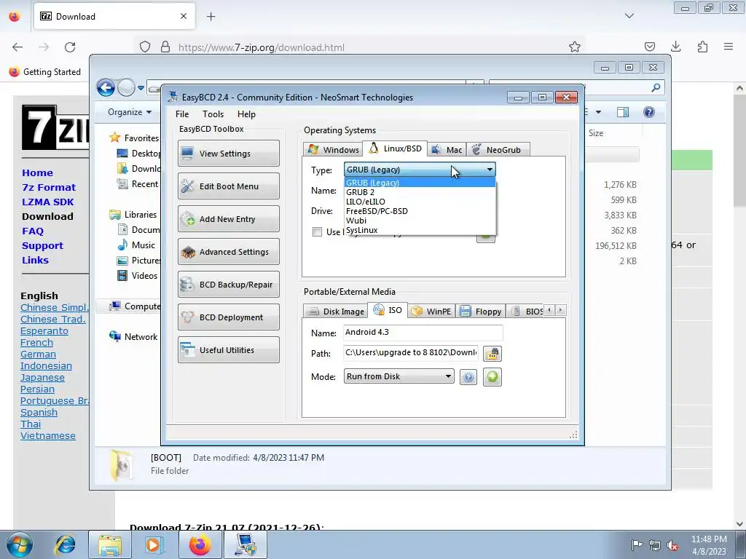The image size is (746, 559).
Task: Add ISO entry with the green plus button
Action: [x=492, y=377]
